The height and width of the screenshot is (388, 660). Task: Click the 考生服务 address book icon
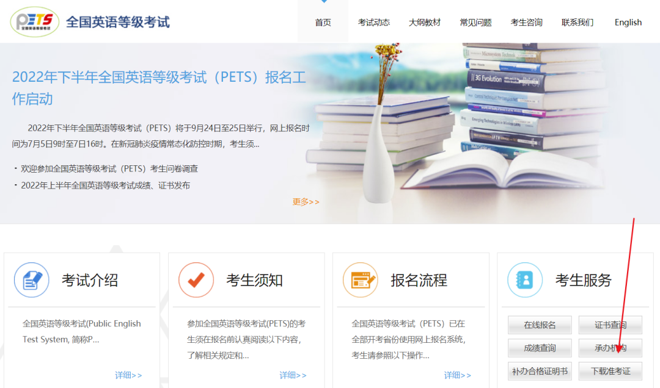[525, 280]
